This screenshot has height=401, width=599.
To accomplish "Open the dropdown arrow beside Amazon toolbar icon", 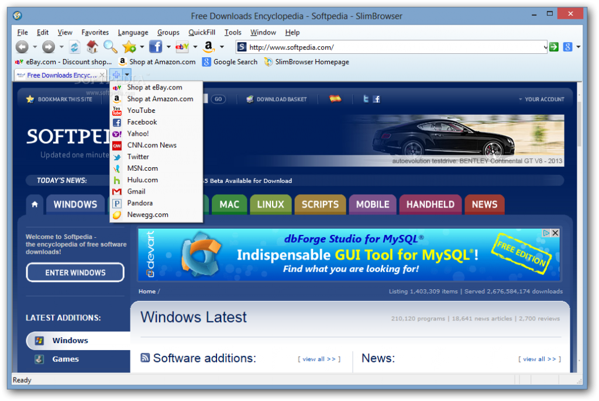I will click(222, 47).
